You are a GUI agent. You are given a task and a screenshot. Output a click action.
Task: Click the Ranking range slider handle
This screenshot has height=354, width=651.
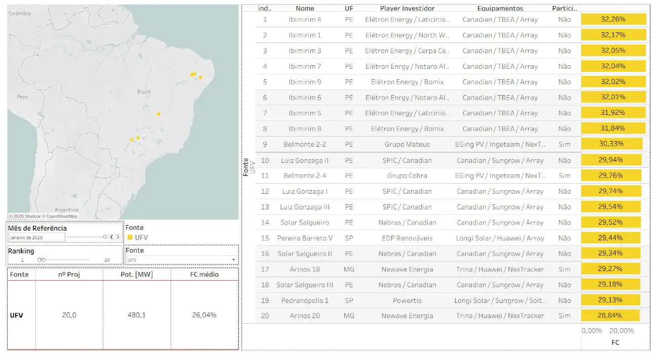[x=42, y=260]
